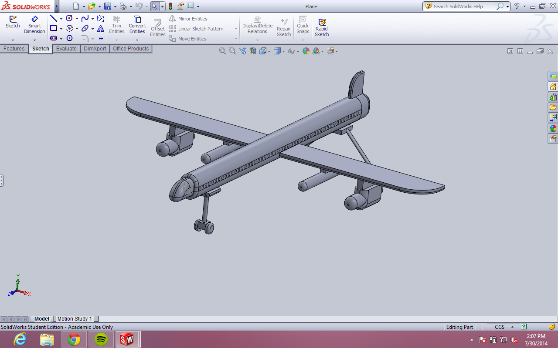The width and height of the screenshot is (558, 348).
Task: Open the unit system CGS arrow
Action: (x=513, y=327)
